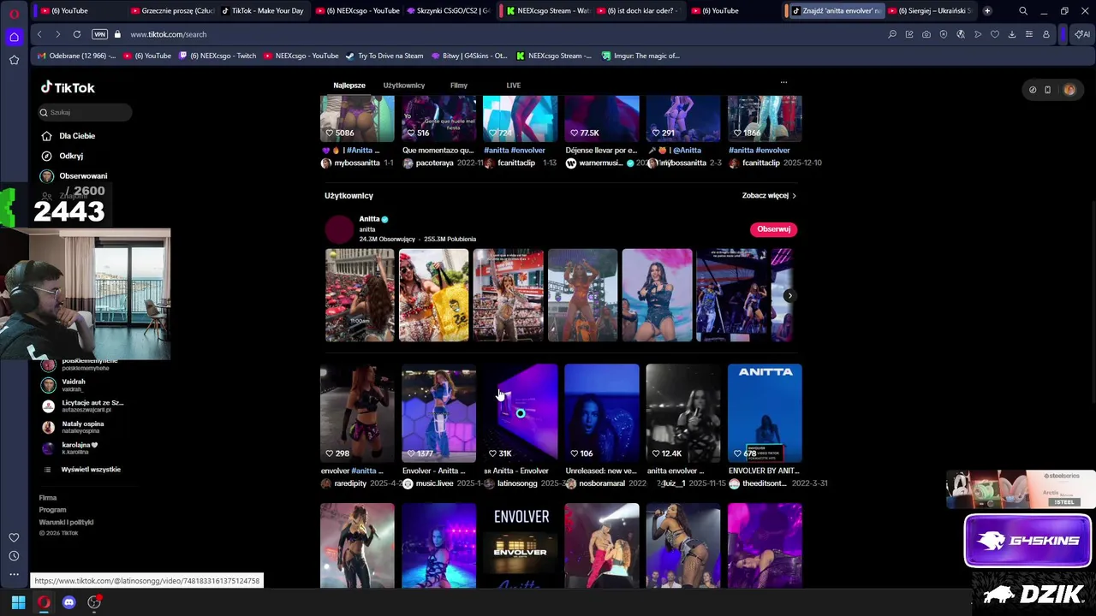Viewport: 1096px width, 616px height.
Task: Open the profile account icon in toolbar
Action: pos(1046,34)
